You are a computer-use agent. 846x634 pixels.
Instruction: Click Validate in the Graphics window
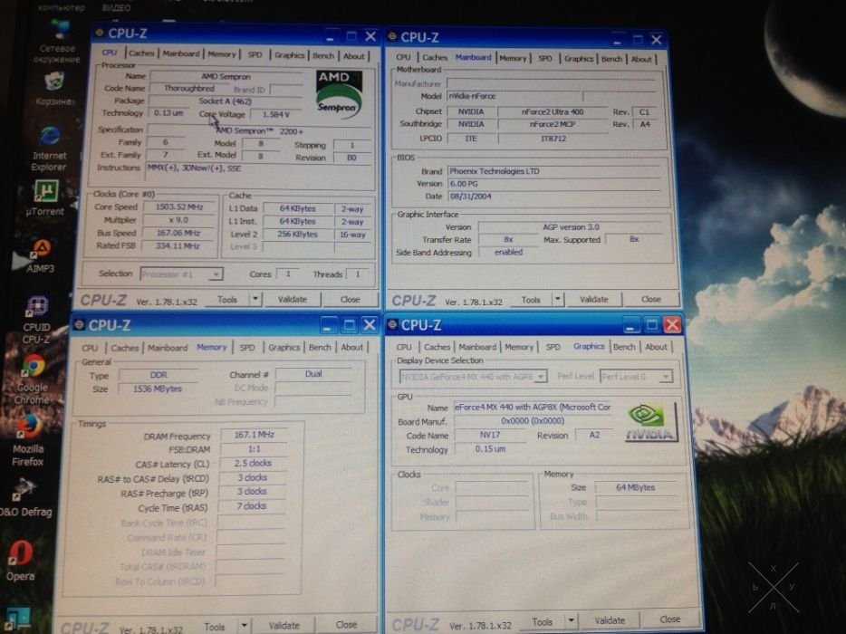610,620
